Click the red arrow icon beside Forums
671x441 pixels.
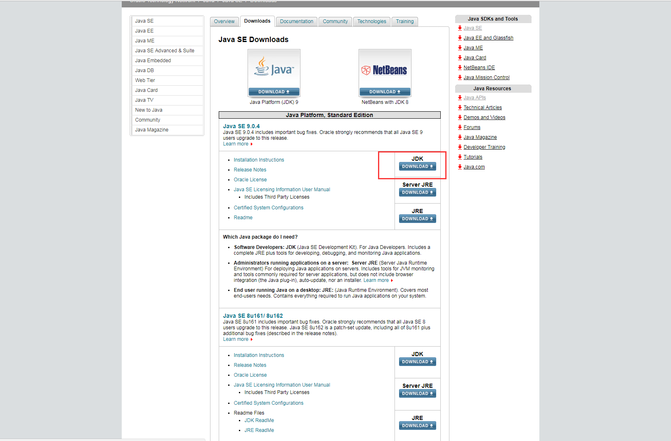point(460,127)
